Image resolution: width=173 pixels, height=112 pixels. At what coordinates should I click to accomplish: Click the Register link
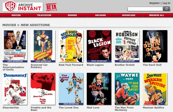155,3
